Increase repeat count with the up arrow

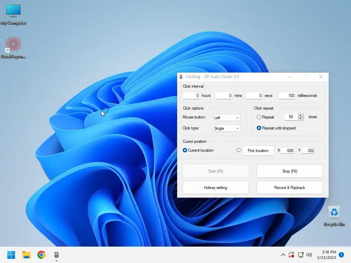point(301,115)
